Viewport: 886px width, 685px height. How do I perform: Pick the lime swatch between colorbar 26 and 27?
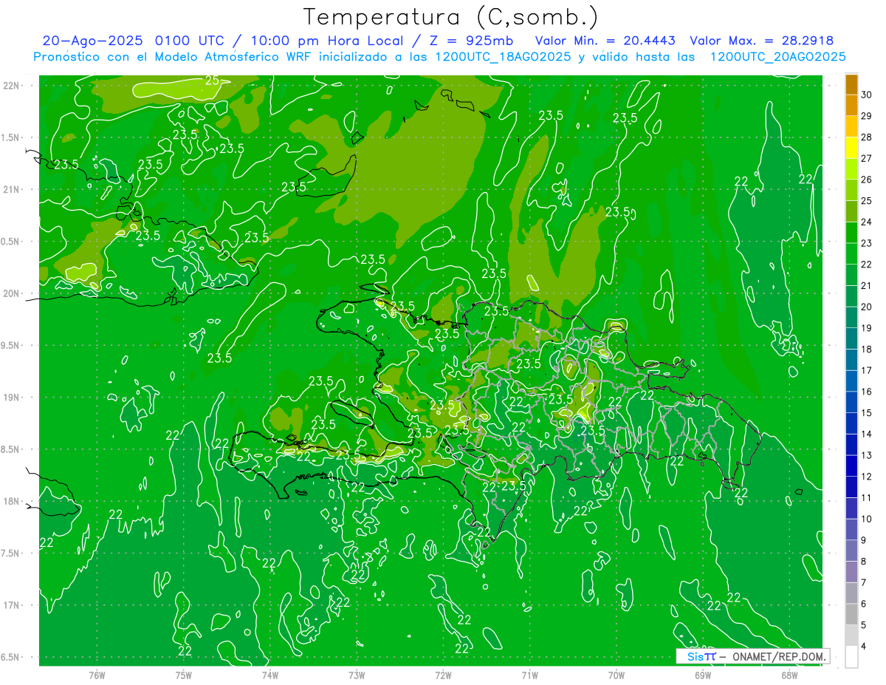[851, 169]
